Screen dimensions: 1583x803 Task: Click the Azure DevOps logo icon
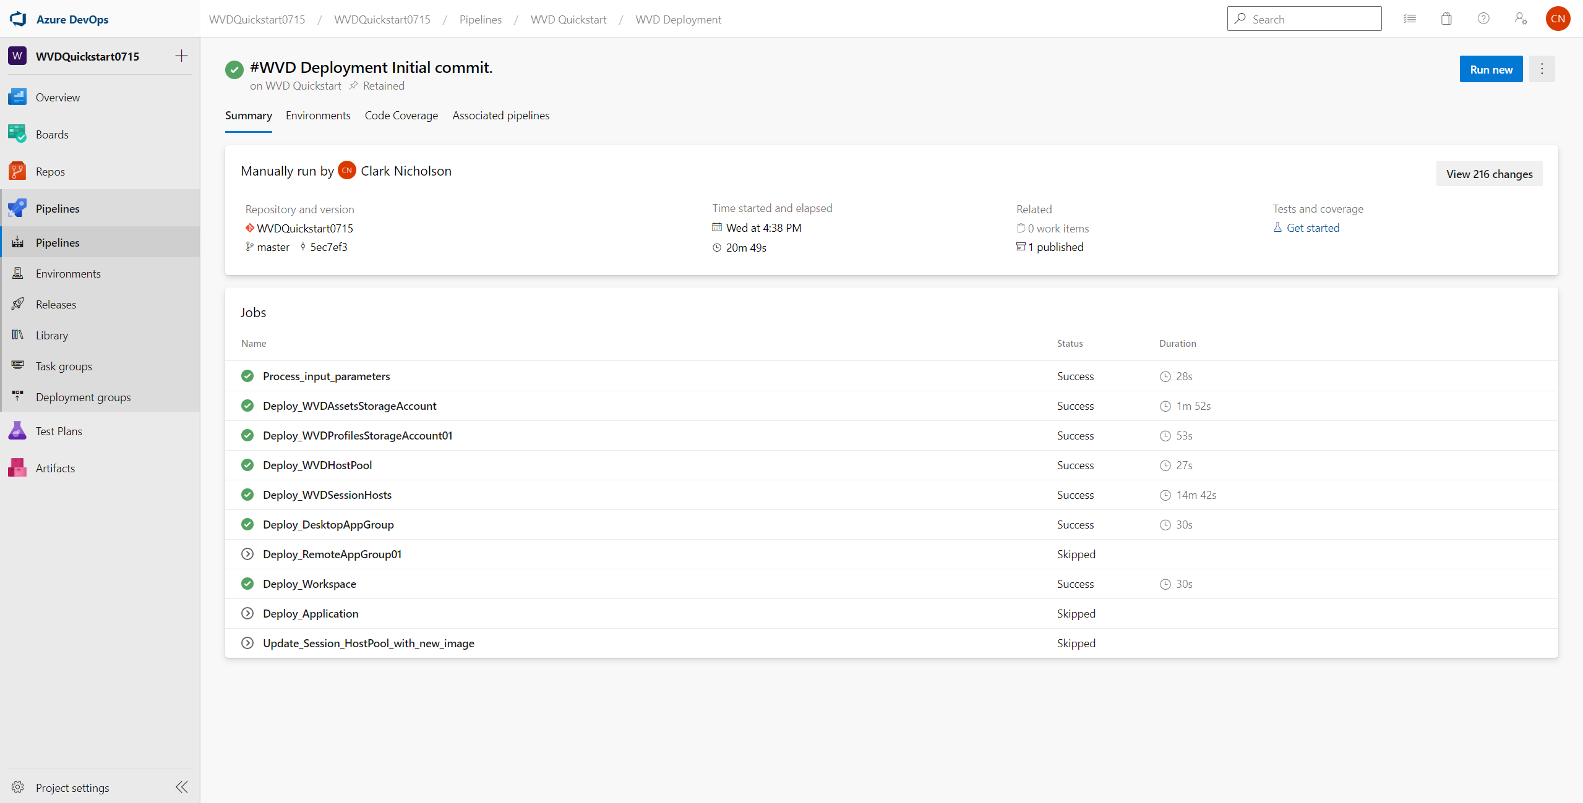[18, 19]
